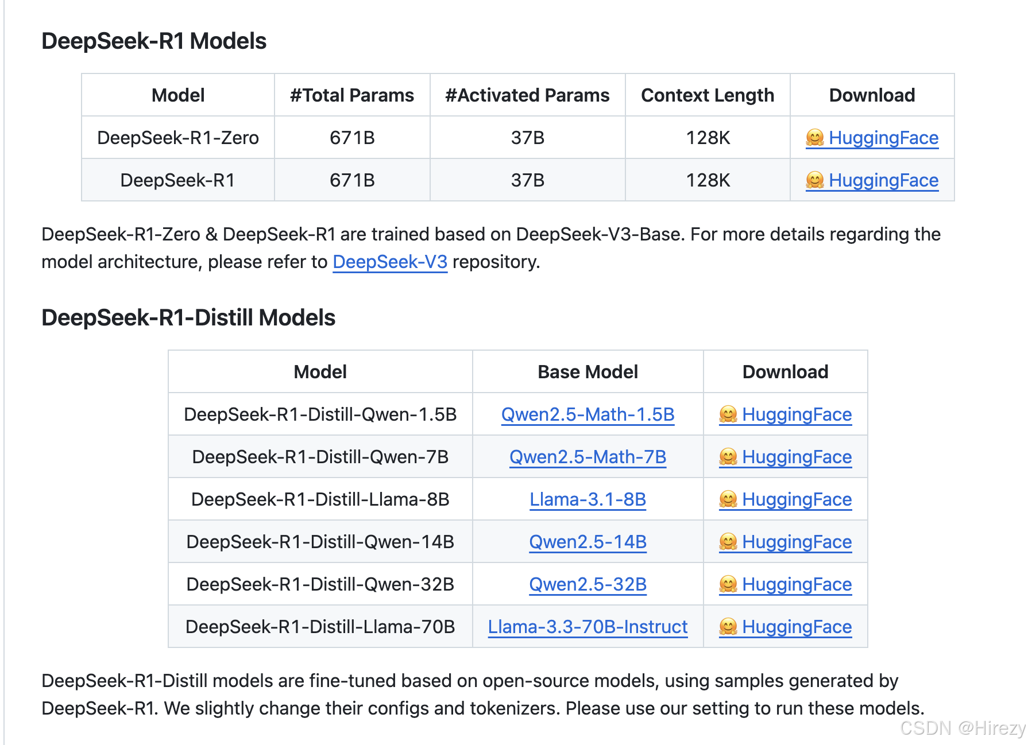Image resolution: width=1028 pixels, height=745 pixels.
Task: Open HuggingFace download for DeepSeek-R1-Distill-Qwen-32B
Action: pyautogui.click(x=785, y=584)
